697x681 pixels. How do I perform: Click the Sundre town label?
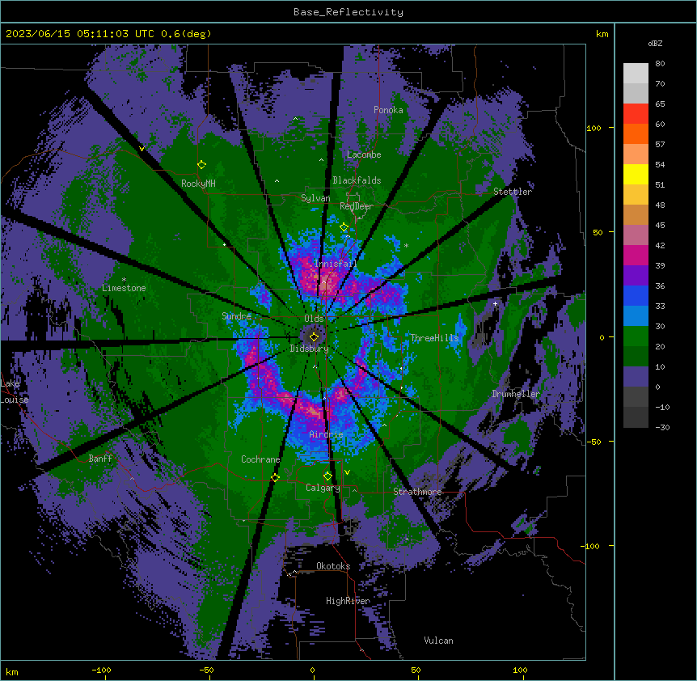[x=236, y=316]
